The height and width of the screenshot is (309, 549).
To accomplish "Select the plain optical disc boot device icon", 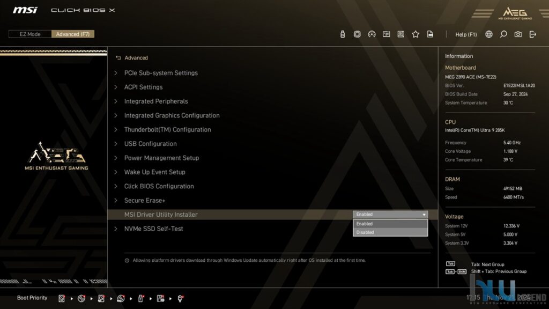I will 81,298.
